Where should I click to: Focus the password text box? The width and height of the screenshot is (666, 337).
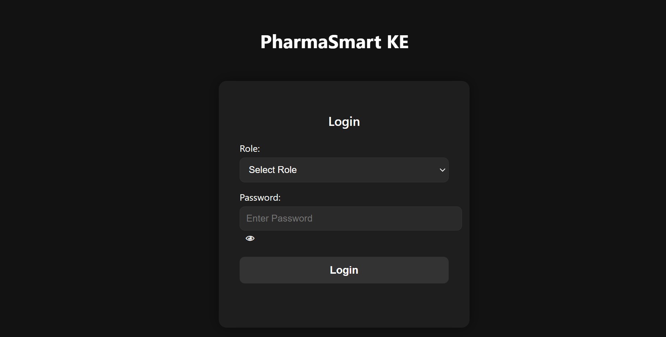(x=350, y=218)
